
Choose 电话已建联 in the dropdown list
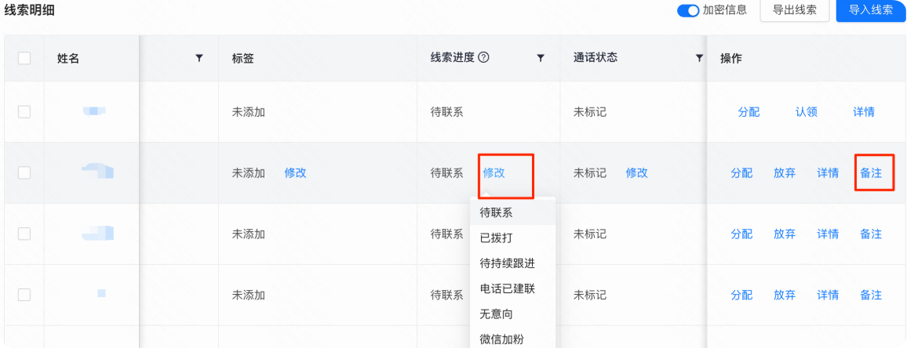[x=512, y=288]
